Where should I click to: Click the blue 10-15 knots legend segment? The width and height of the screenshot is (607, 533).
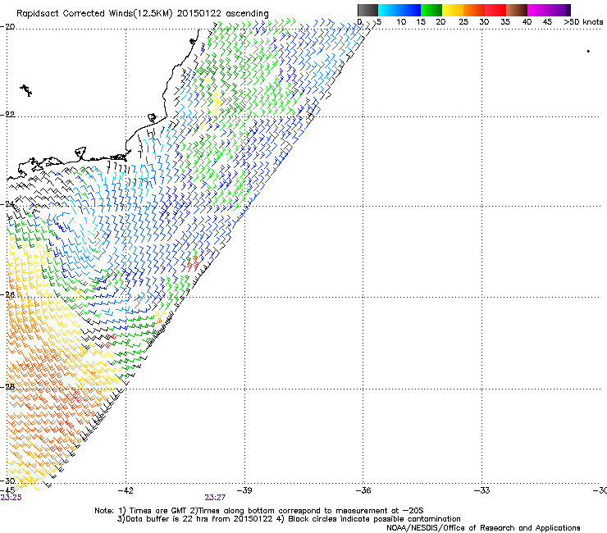coord(410,10)
